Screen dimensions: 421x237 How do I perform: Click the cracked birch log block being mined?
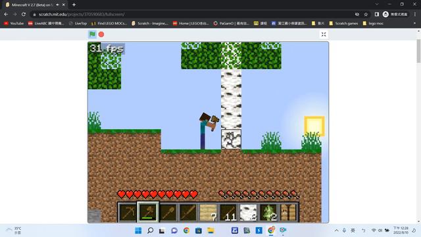point(231,139)
